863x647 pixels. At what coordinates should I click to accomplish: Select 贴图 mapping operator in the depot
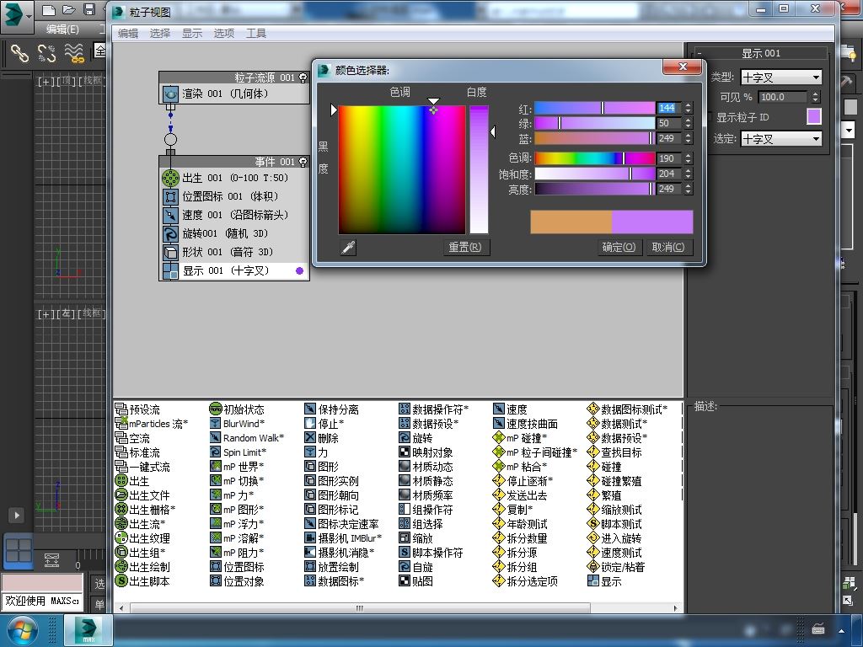click(x=416, y=581)
